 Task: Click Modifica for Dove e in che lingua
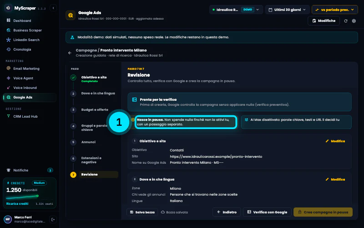335,179
